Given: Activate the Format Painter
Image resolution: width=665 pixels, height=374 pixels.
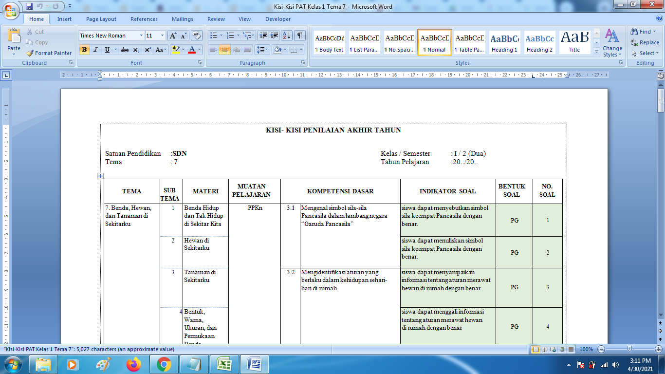Looking at the screenshot, I should (49, 53).
